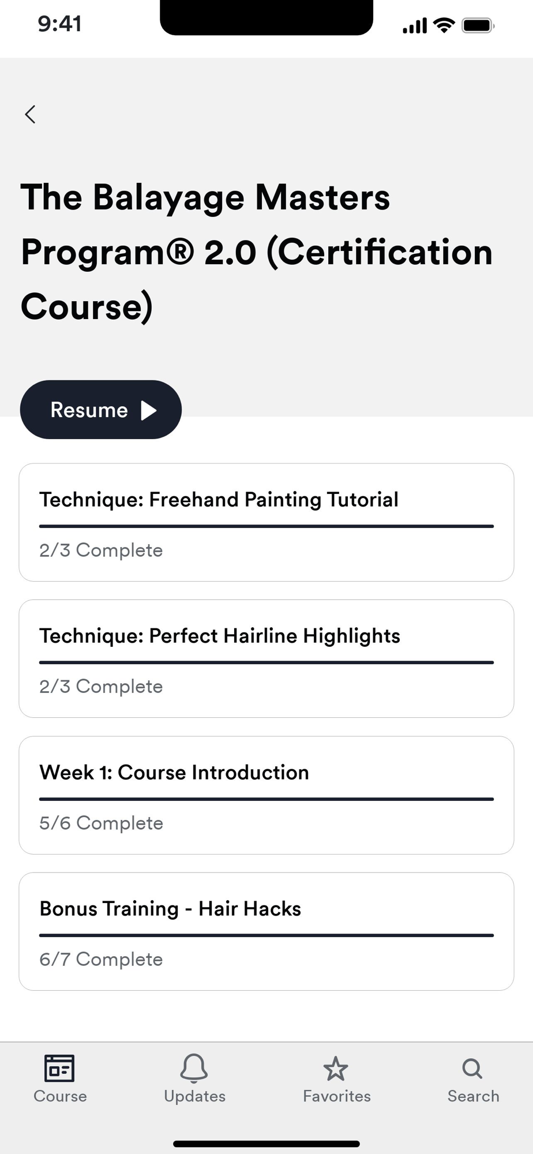This screenshot has width=533, height=1154.
Task: Open the Favorites star icon
Action: [336, 1069]
